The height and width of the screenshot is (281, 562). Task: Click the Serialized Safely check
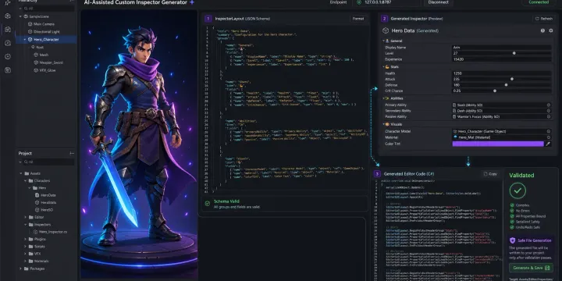511,222
